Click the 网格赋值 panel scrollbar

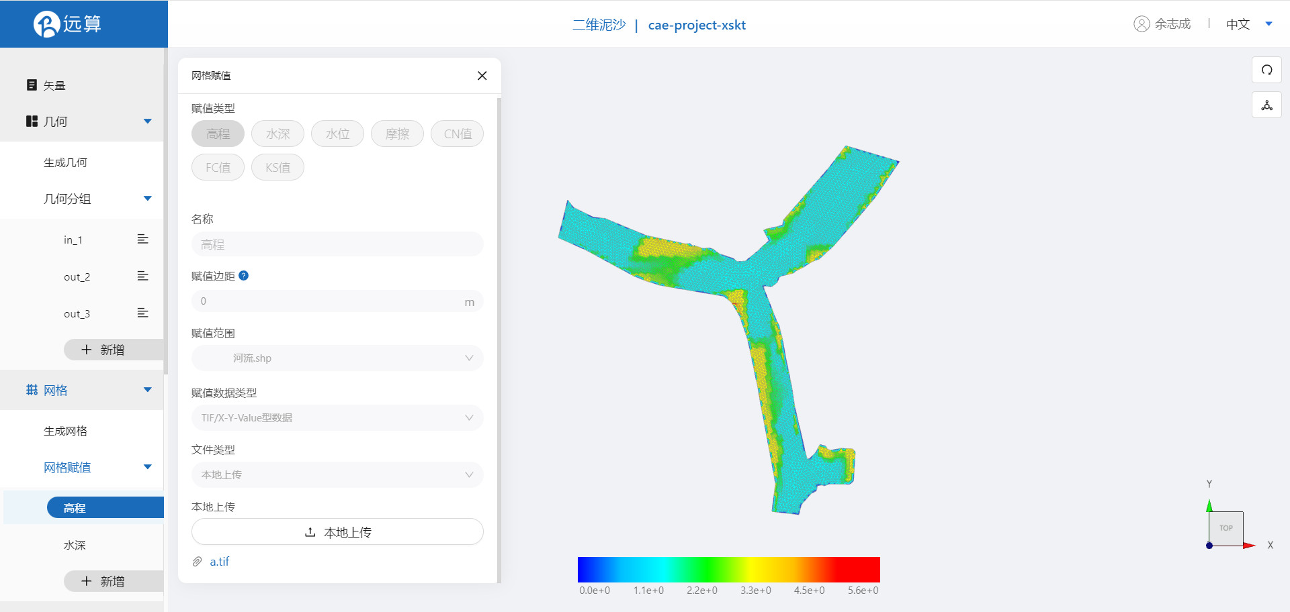pos(499,340)
